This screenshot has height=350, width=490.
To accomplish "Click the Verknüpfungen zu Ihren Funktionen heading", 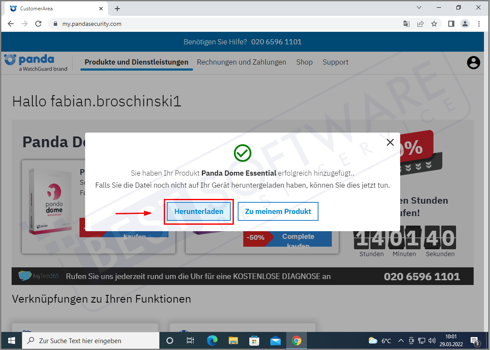I will pyautogui.click(x=101, y=299).
